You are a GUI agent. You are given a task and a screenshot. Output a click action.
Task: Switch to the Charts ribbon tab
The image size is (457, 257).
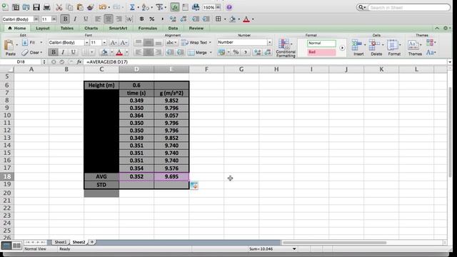coord(91,28)
